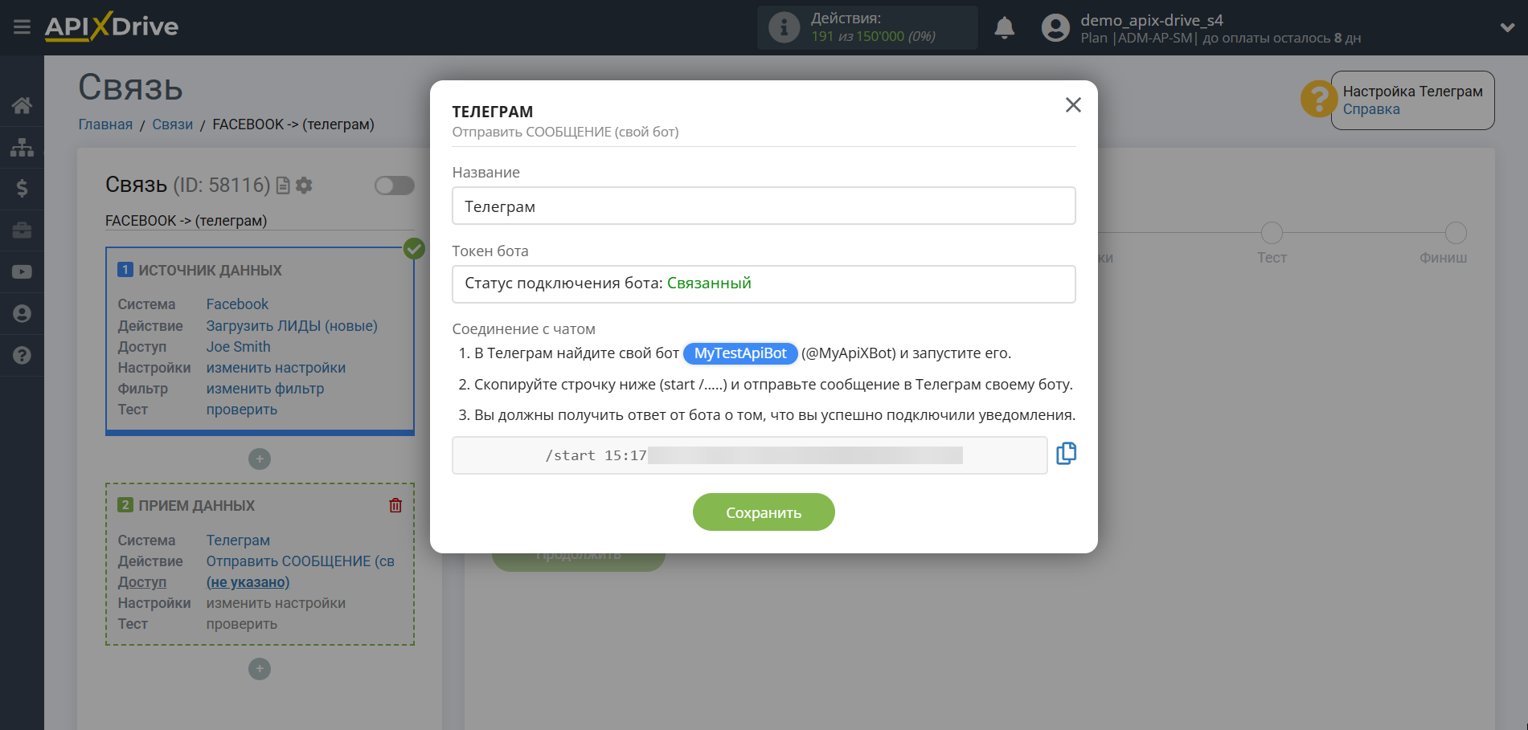Toggle the connection enable switch
1528x730 pixels.
coord(394,186)
